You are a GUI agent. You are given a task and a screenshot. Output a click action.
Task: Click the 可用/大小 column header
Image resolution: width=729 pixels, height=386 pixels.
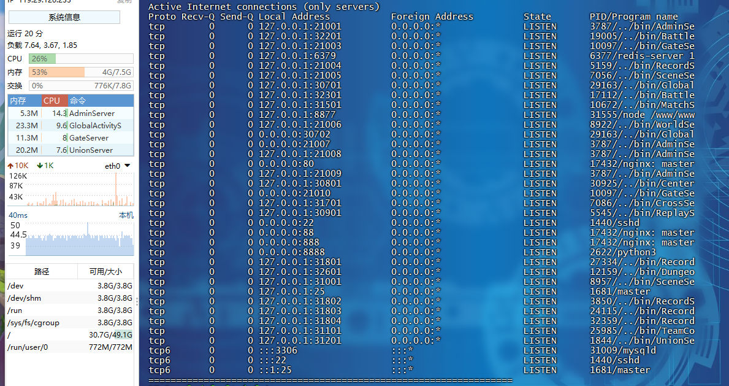[x=106, y=271]
